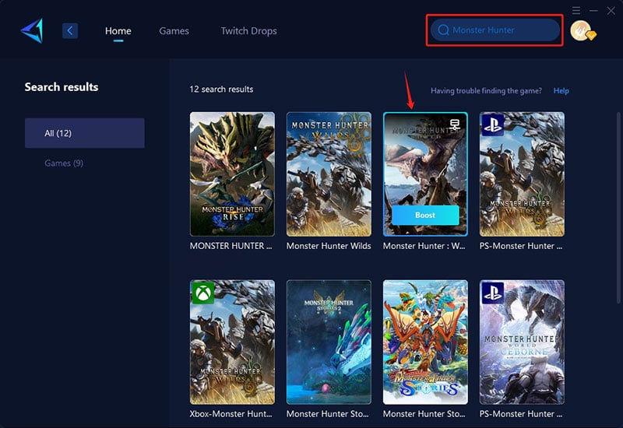Click the '12 search results' text

point(221,89)
